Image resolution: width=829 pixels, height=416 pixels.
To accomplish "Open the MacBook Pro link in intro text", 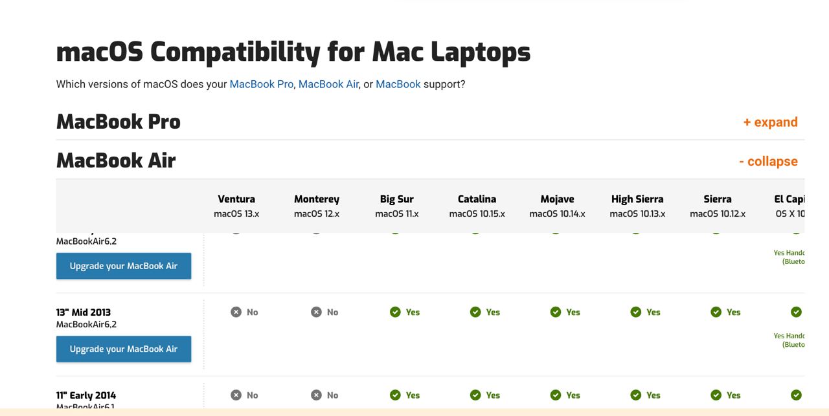I will point(262,84).
